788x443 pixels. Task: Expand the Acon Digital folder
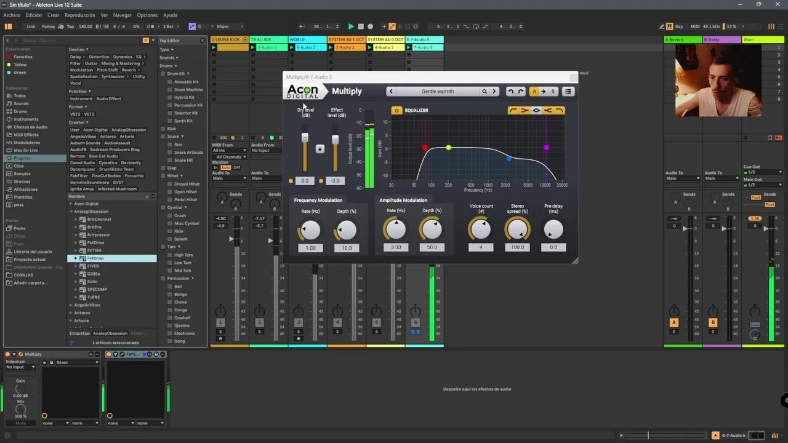(x=71, y=204)
